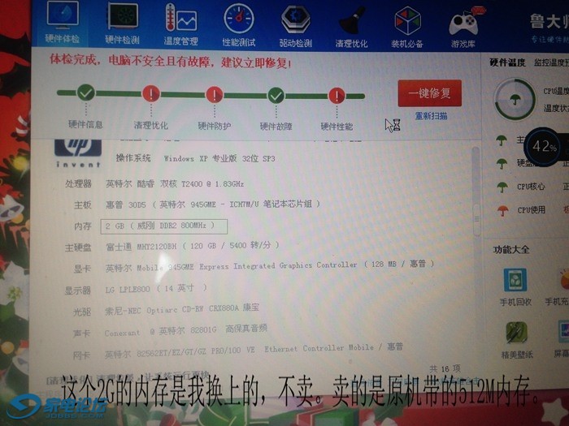This screenshot has width=569, height=426.
Task: Open the 手机回收 phone recycle icon
Action: point(515,280)
